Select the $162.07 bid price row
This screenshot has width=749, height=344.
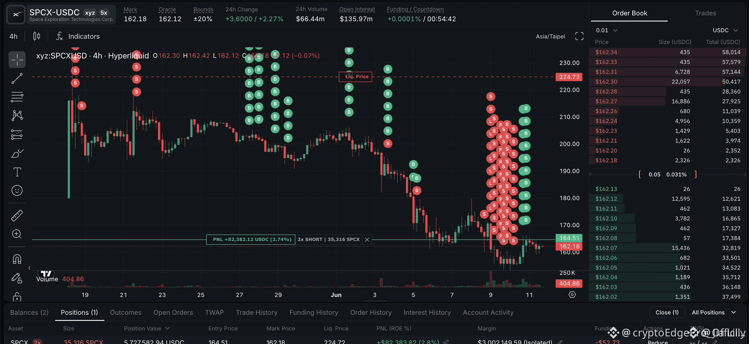(667, 248)
